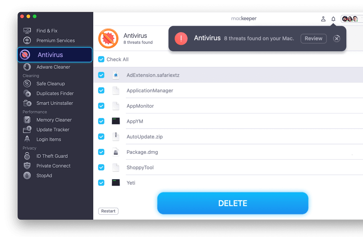
Task: Click the Package.dmg disk image icon
Action: tap(116, 152)
